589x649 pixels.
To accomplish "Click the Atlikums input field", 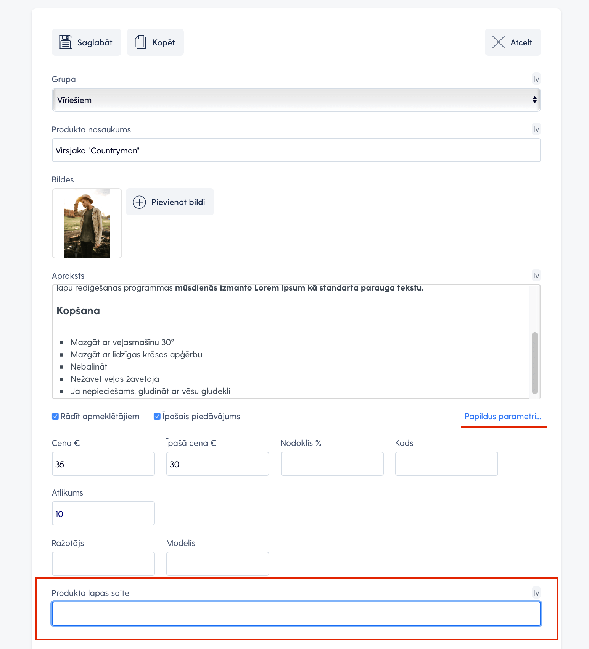I will (x=103, y=513).
